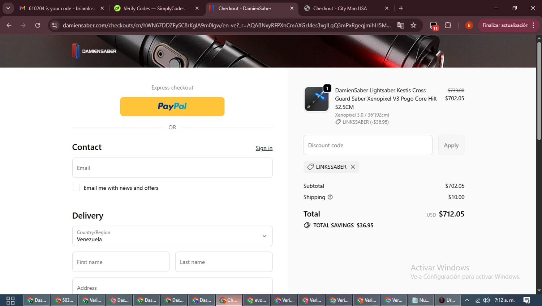Click the LINKSSABER tag icon chip
This screenshot has width=542, height=306.
[310, 167]
